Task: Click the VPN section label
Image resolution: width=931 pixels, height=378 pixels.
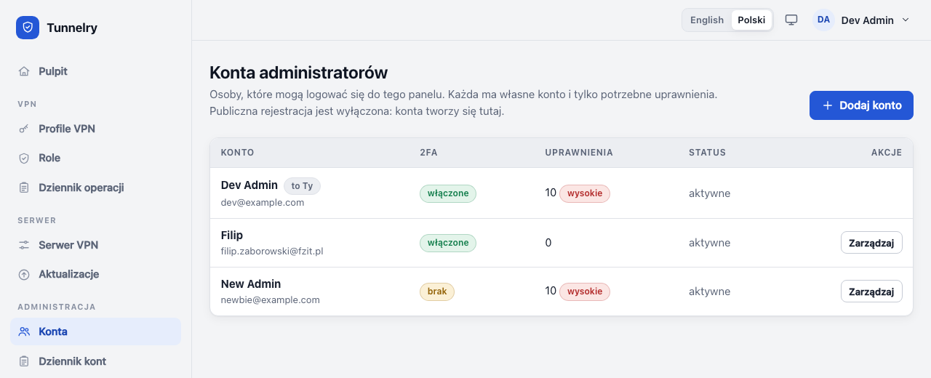Action: coord(27,104)
